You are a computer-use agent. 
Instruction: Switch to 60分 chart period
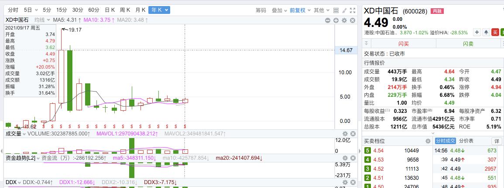coord(93,10)
